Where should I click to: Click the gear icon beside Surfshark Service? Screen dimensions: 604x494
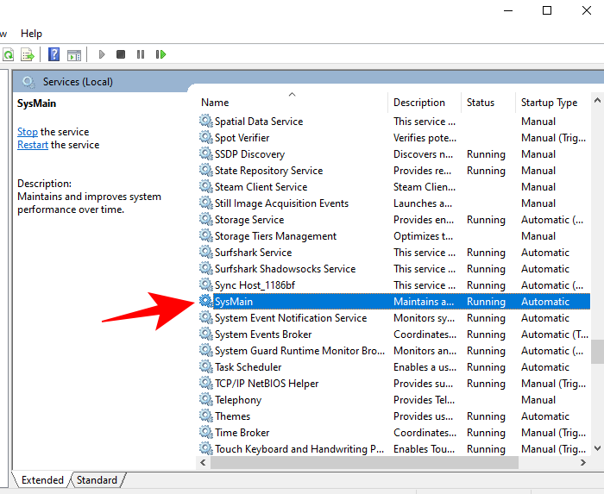(206, 252)
